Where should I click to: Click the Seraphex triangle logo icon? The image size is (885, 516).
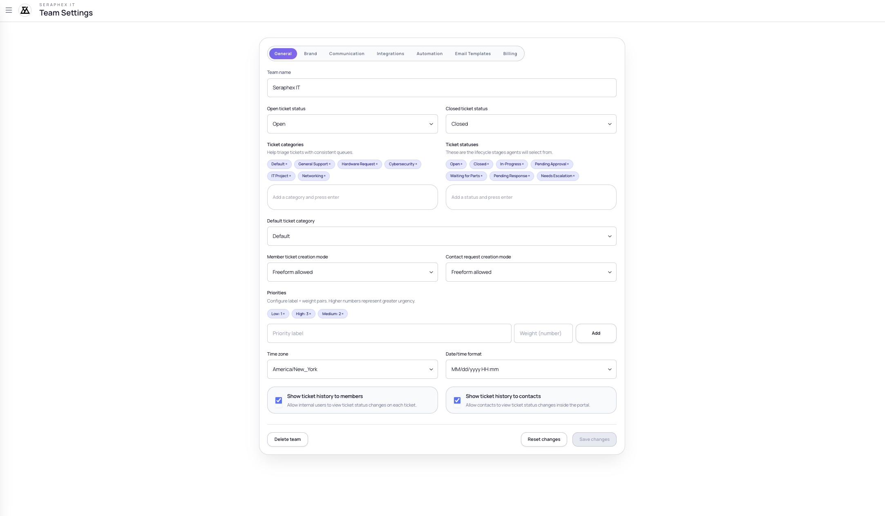click(25, 10)
